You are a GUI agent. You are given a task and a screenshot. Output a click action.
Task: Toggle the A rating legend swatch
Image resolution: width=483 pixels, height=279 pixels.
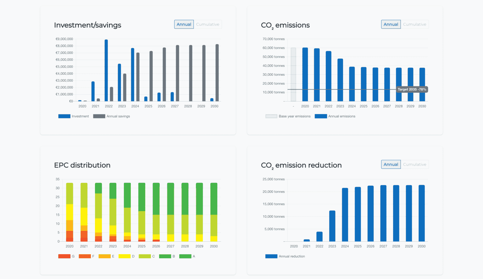tap(185, 256)
